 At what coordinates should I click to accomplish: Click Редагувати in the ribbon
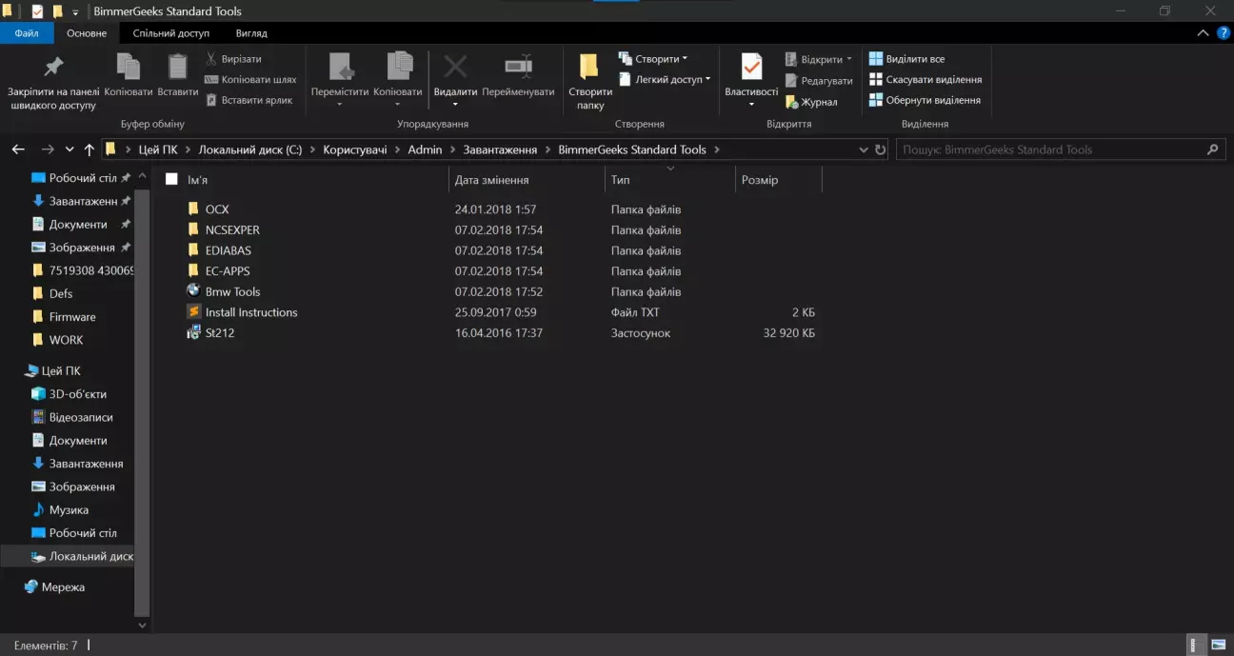[819, 81]
